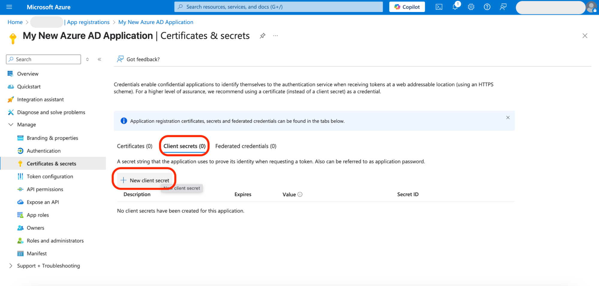
Task: Open Roles and administrators
Action: click(x=55, y=241)
